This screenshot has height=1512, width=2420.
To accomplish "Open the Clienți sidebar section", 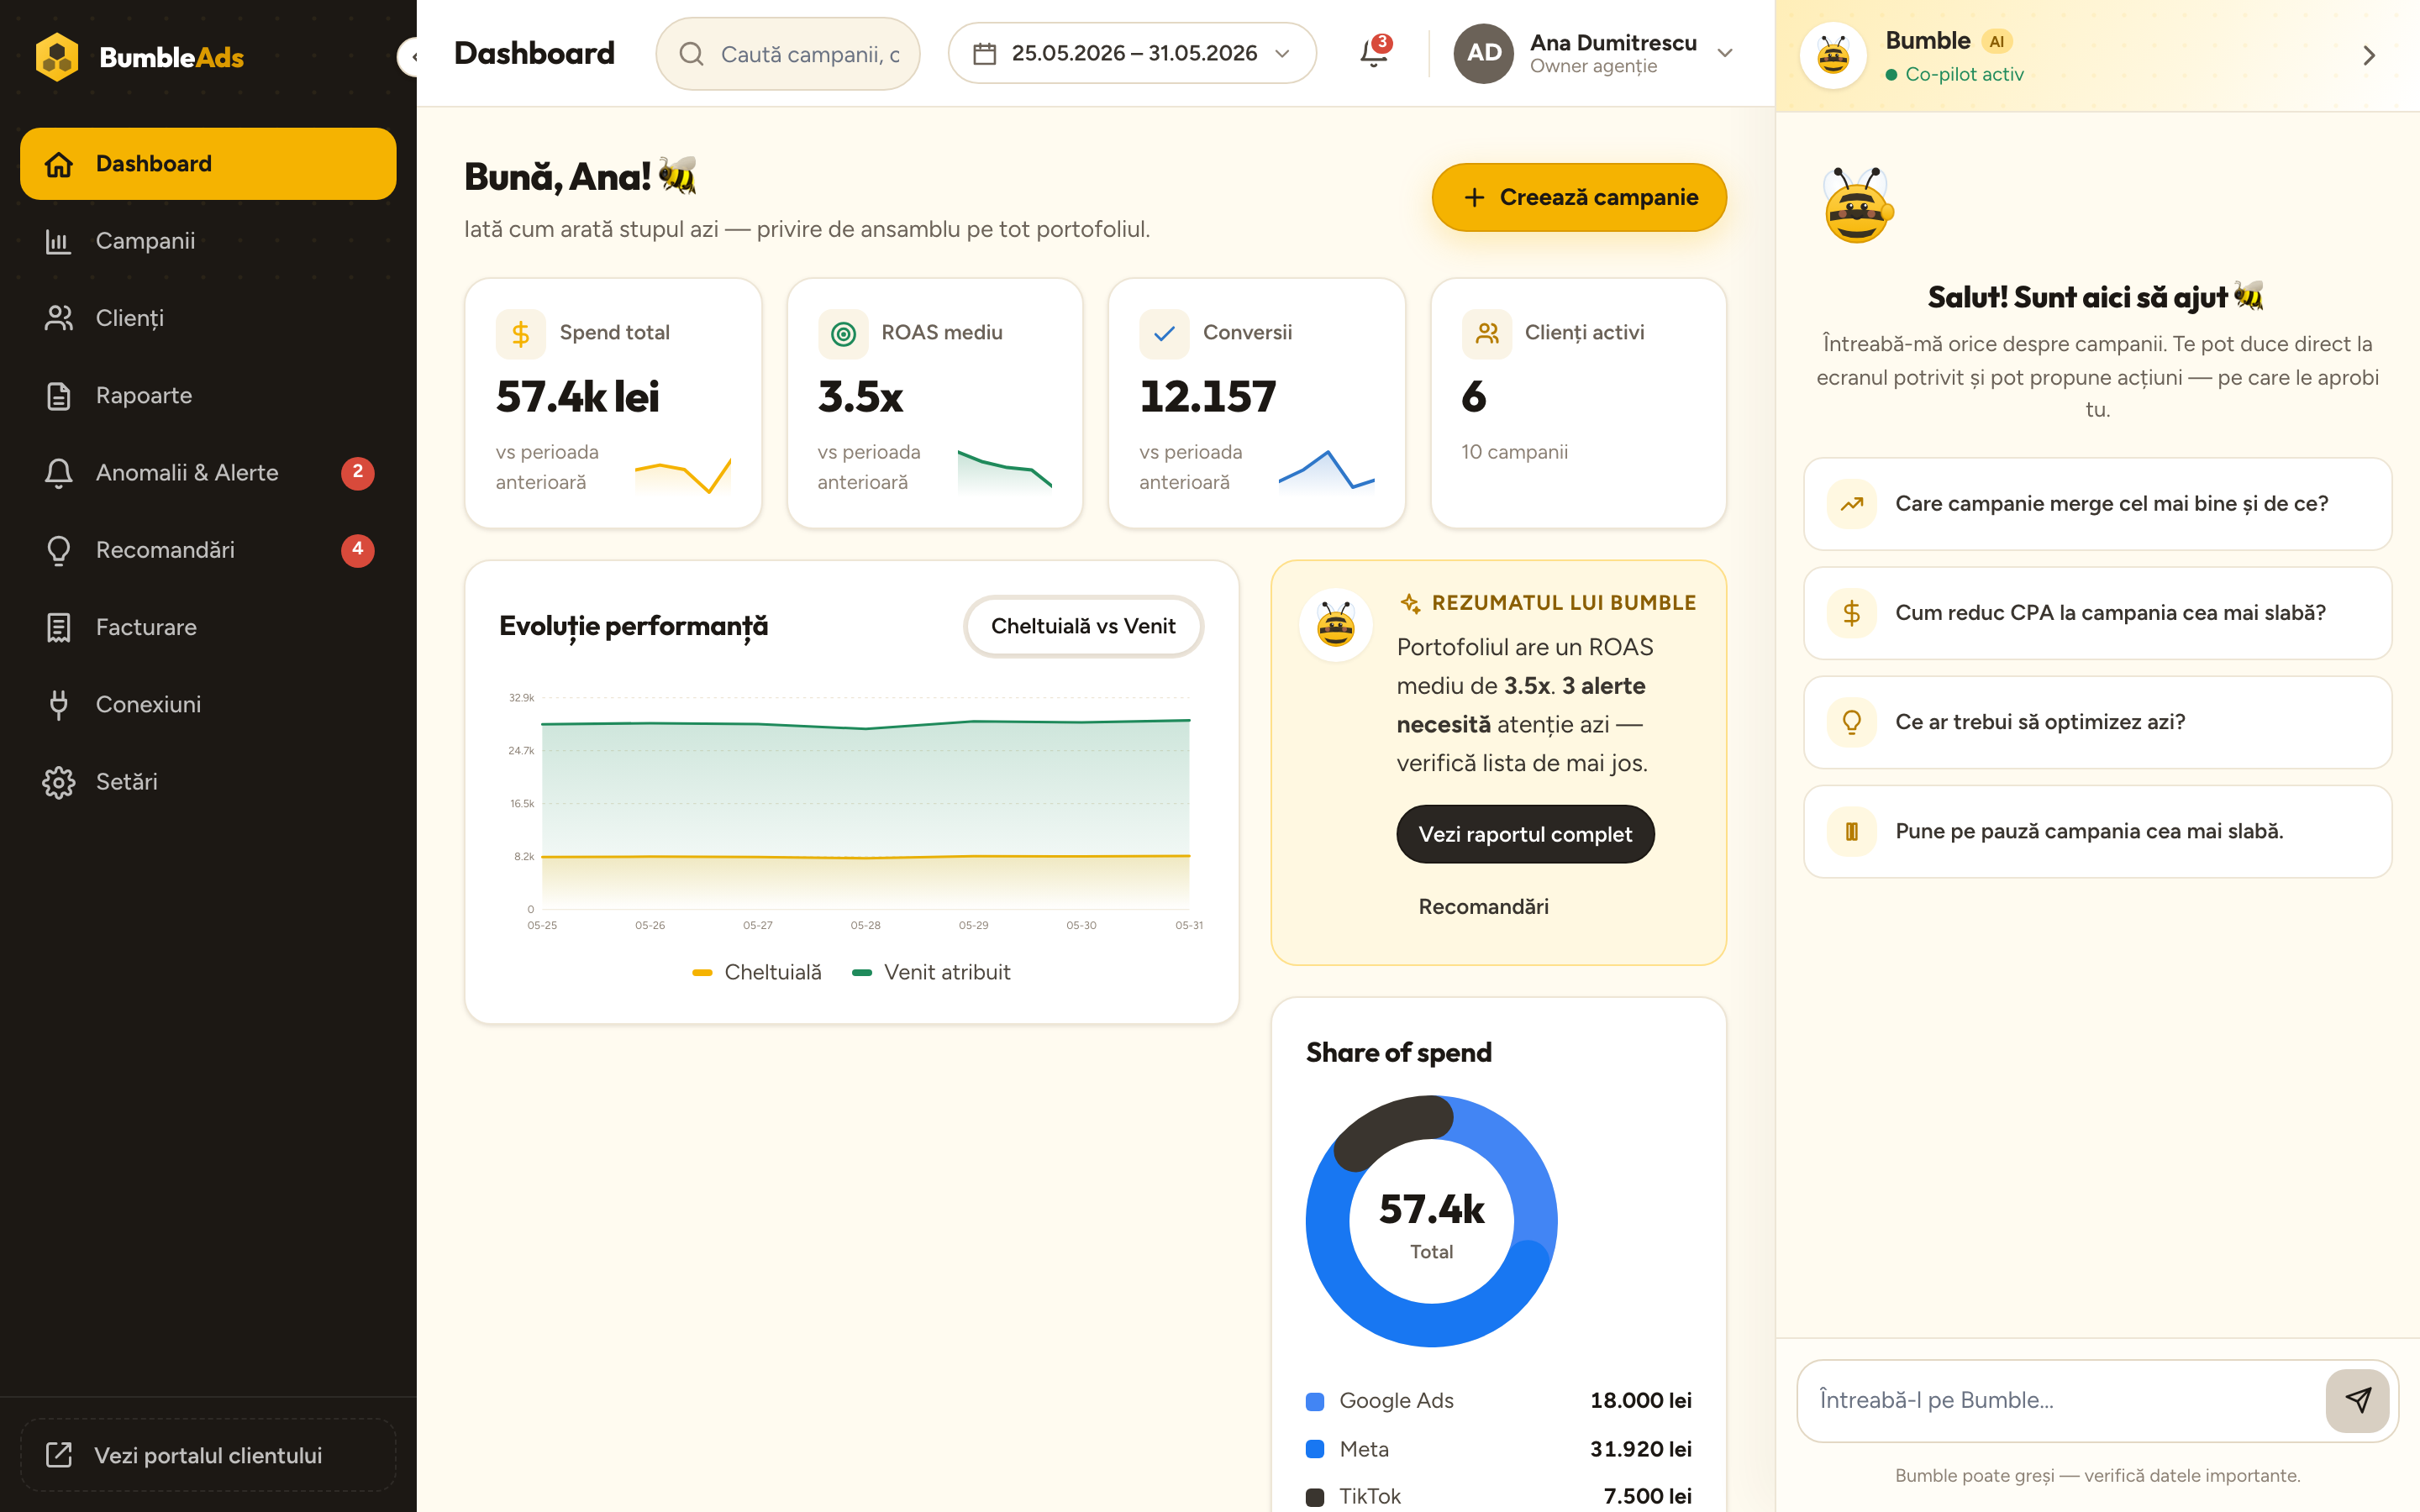I will 208,318.
